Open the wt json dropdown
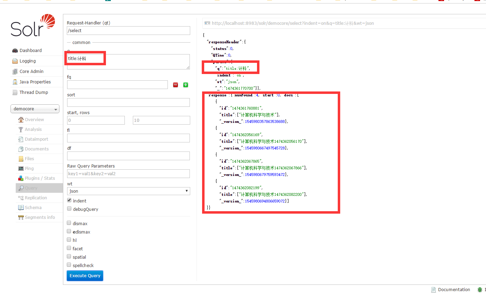Image resolution: width=486 pixels, height=303 pixels. 128,191
